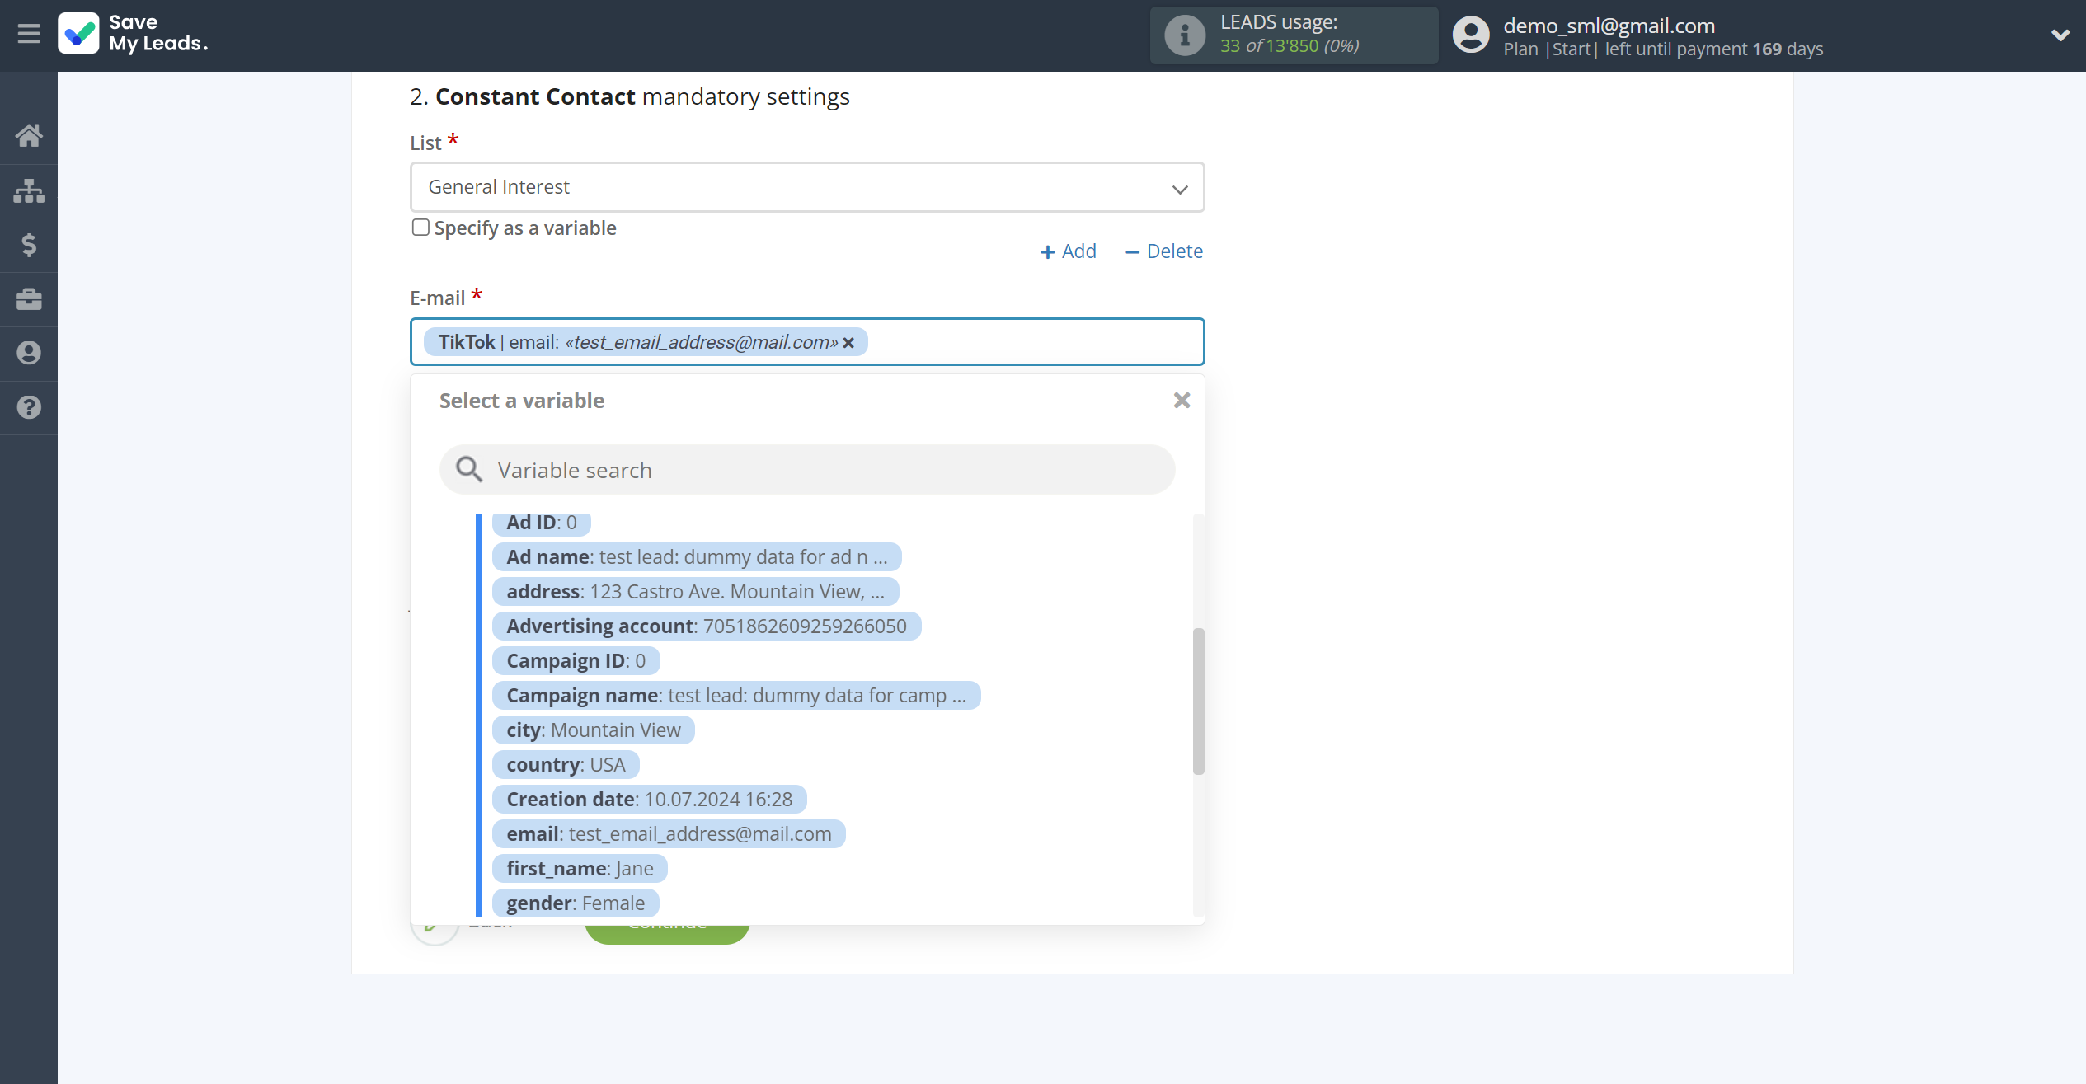The height and width of the screenshot is (1084, 2086).
Task: Select the first_name: Jane variable
Action: tap(580, 869)
